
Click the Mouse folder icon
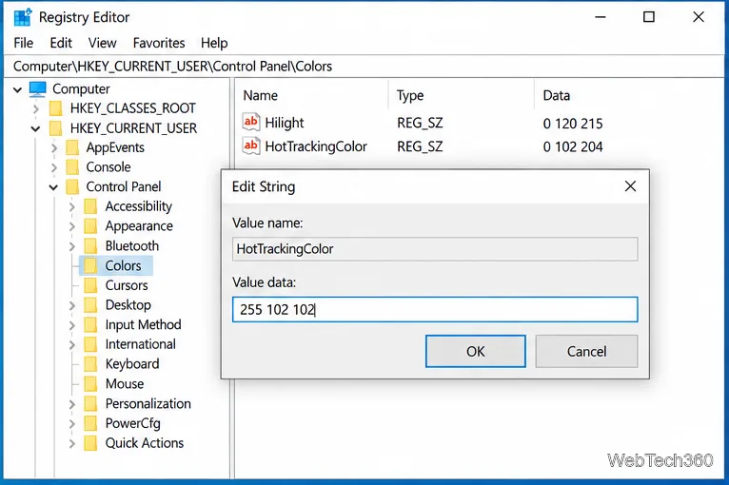[x=90, y=384]
